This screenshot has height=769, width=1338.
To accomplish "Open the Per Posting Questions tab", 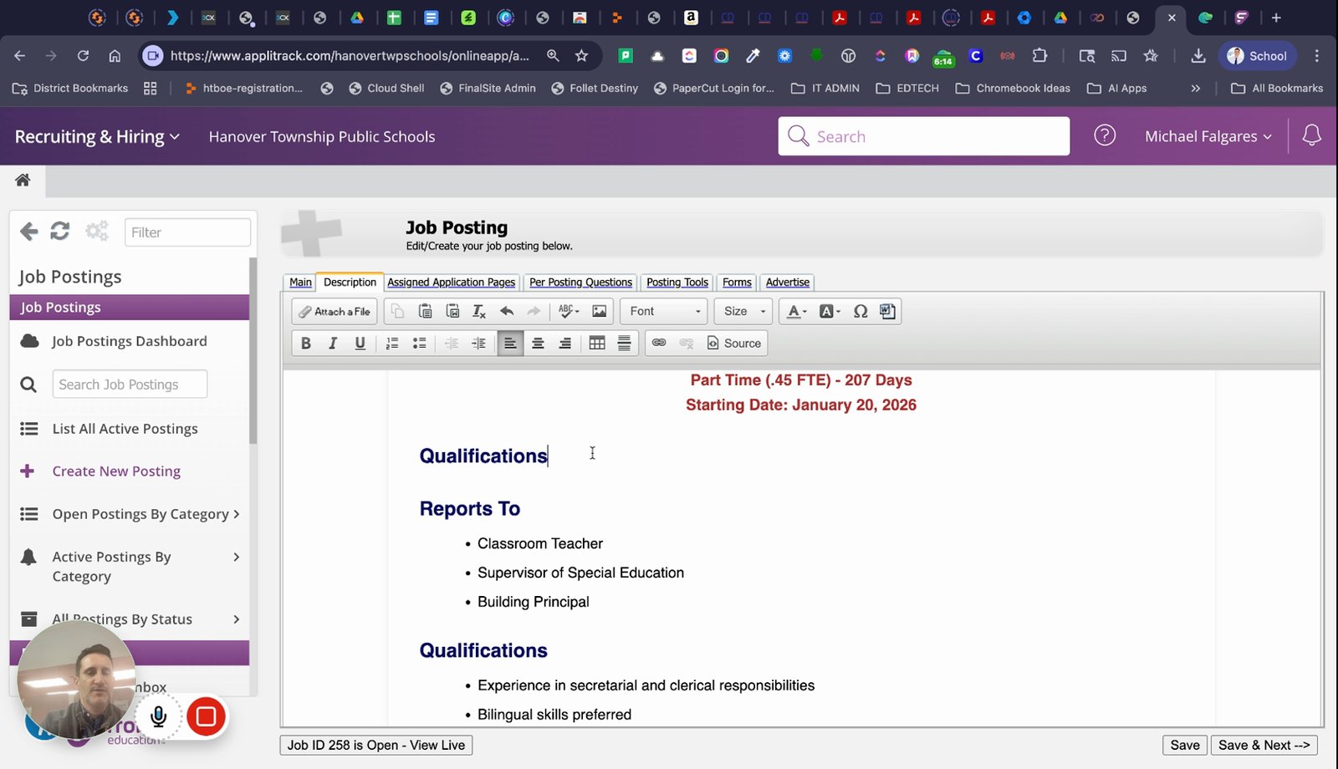I will (580, 283).
